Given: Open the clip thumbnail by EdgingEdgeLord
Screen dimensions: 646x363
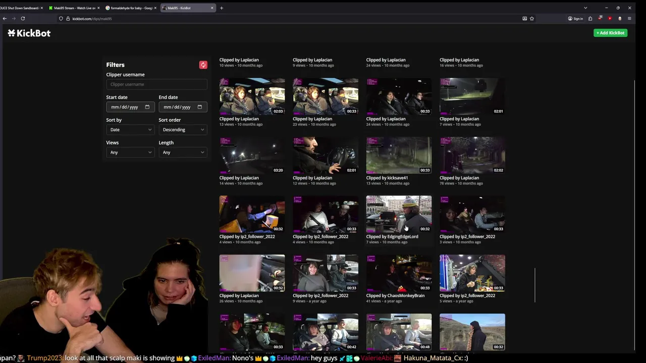Looking at the screenshot, I should pyautogui.click(x=399, y=214).
